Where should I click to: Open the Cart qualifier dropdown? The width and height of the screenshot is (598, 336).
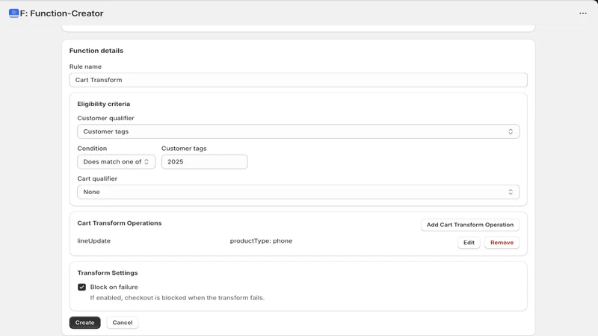[x=298, y=192]
